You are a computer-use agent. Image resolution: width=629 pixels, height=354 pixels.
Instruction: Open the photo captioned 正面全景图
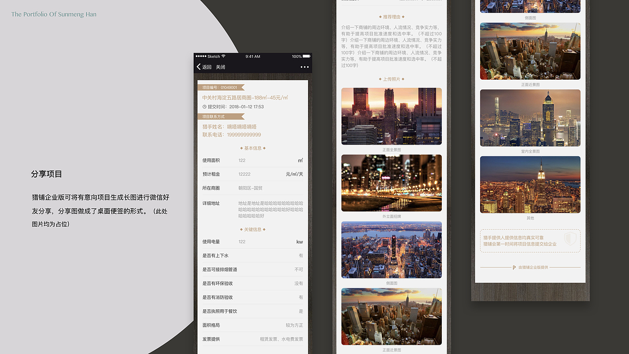(392, 116)
